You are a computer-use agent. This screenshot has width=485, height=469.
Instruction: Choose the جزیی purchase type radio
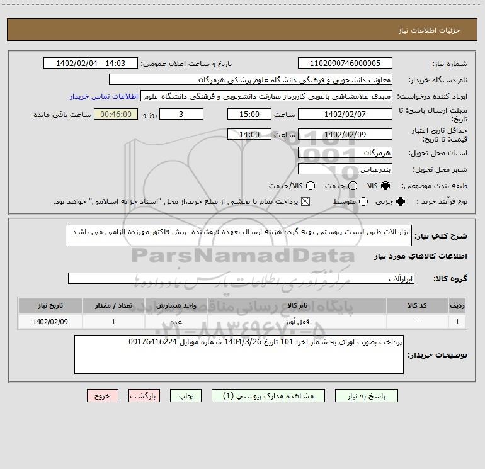401,202
